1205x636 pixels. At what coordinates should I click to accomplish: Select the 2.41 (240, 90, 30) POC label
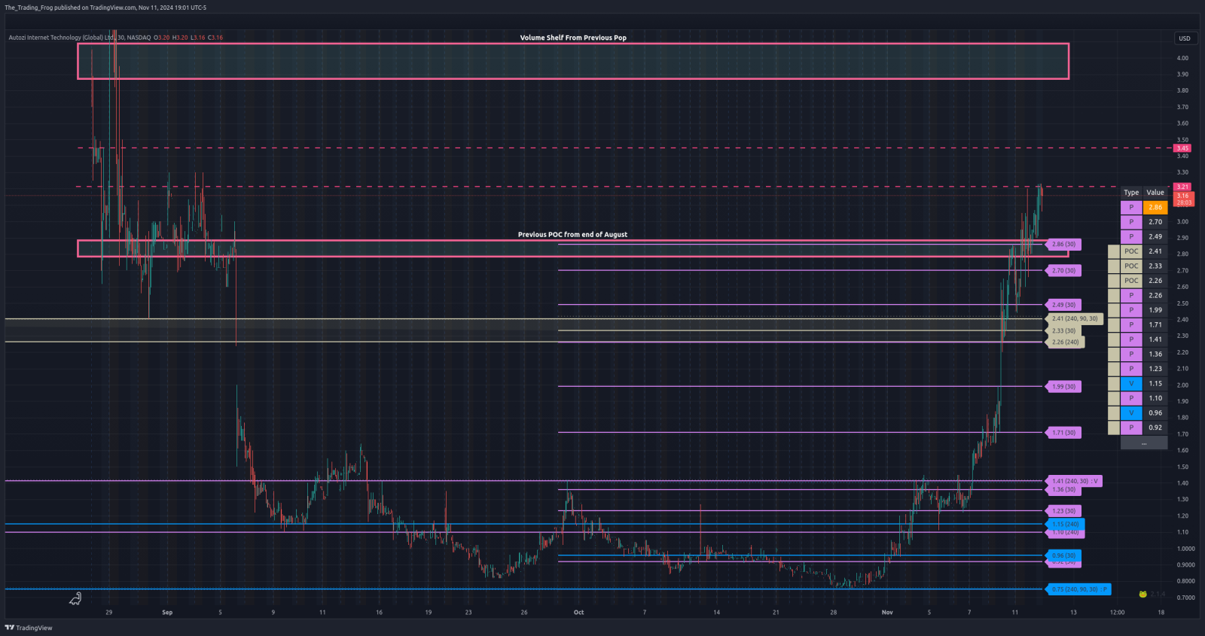[1075, 319]
